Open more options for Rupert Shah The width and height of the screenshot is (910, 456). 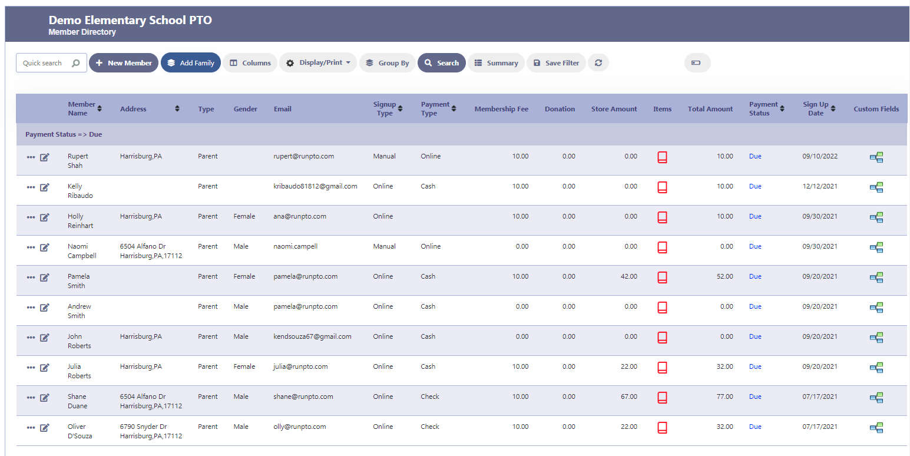point(31,157)
